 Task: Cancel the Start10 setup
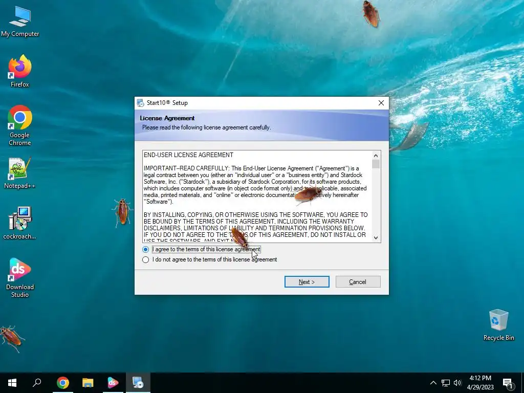tap(358, 282)
